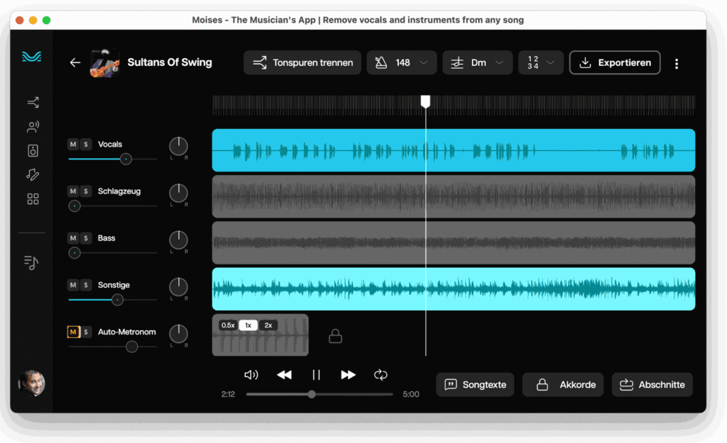
Task: Click the Sonstige waveform track
Action: [x=454, y=289]
